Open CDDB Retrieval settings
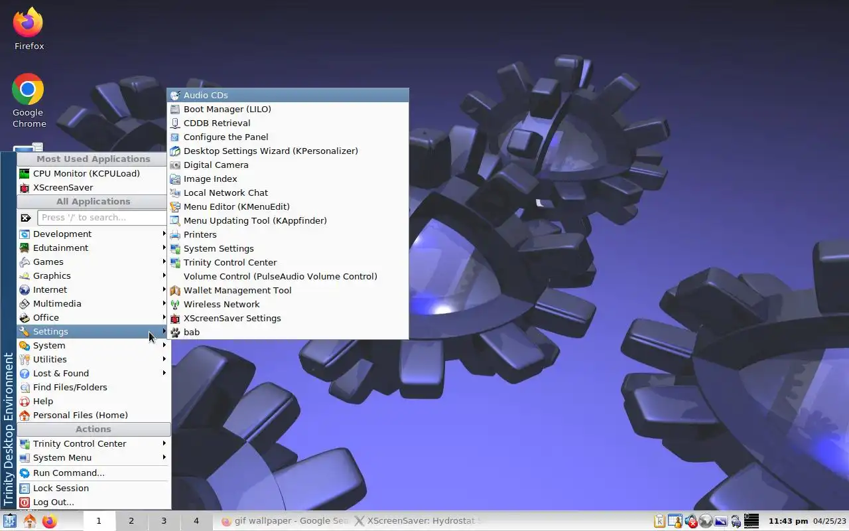The image size is (849, 531). click(x=288, y=123)
